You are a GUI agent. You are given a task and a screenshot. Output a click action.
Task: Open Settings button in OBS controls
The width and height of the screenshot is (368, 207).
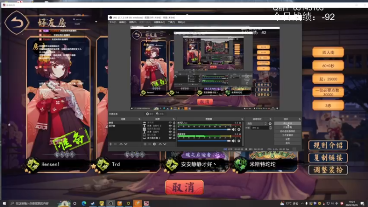pos(287,139)
